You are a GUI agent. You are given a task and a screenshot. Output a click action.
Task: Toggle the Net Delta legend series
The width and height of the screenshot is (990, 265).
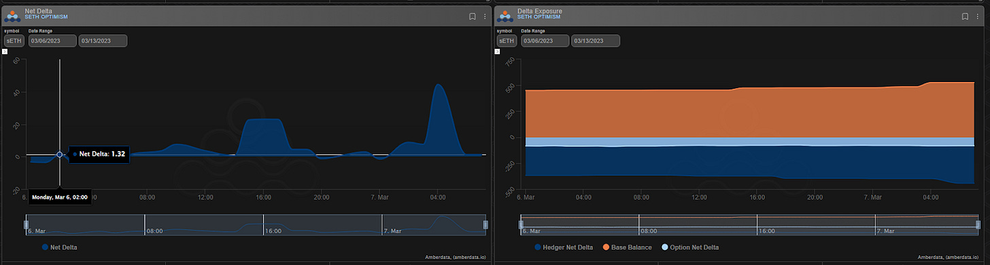[60, 247]
